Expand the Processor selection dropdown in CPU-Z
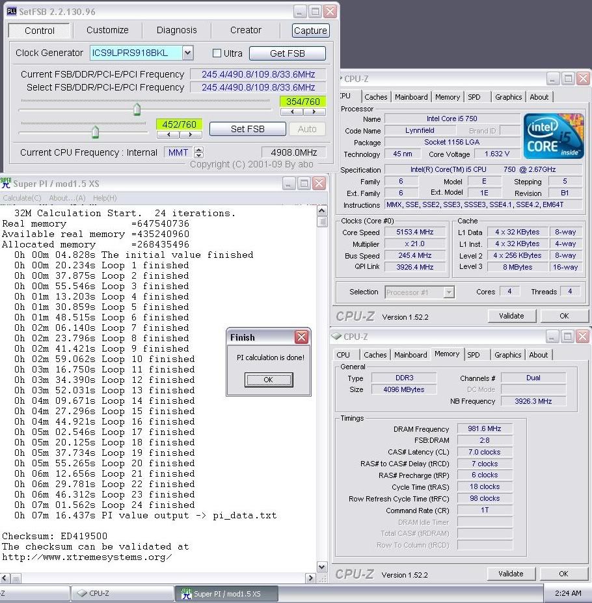 449,292
